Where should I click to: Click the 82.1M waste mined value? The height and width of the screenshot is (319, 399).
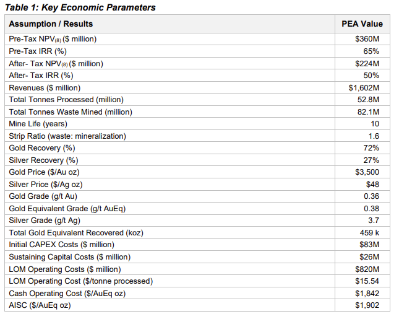367,112
